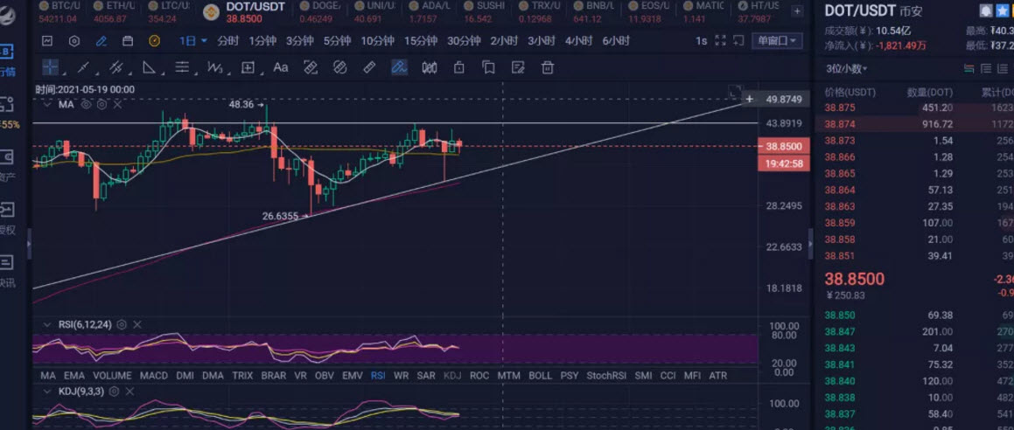The image size is (1014, 430).
Task: Expand the 单窗口 layout dropdown
Action: (777, 41)
